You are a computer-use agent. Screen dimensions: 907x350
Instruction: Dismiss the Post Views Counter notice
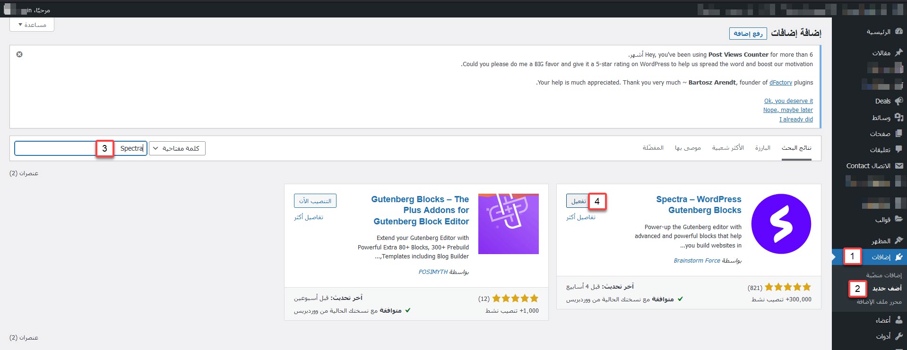19,54
